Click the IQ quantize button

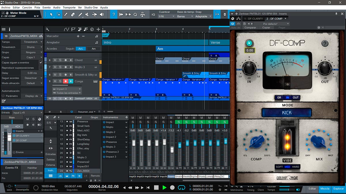point(153,14)
